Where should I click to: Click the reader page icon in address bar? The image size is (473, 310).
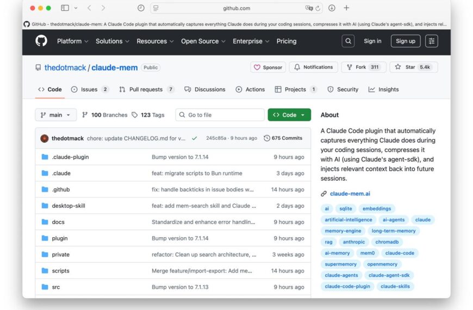tap(155, 8)
